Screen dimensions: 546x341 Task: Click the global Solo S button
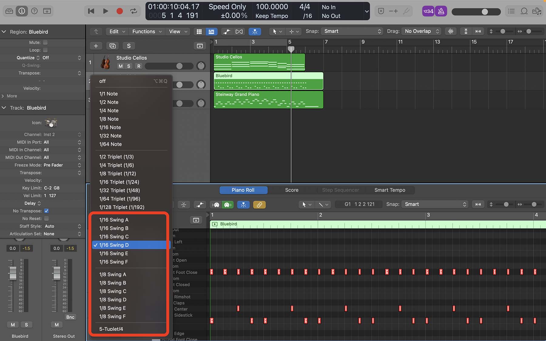[129, 46]
